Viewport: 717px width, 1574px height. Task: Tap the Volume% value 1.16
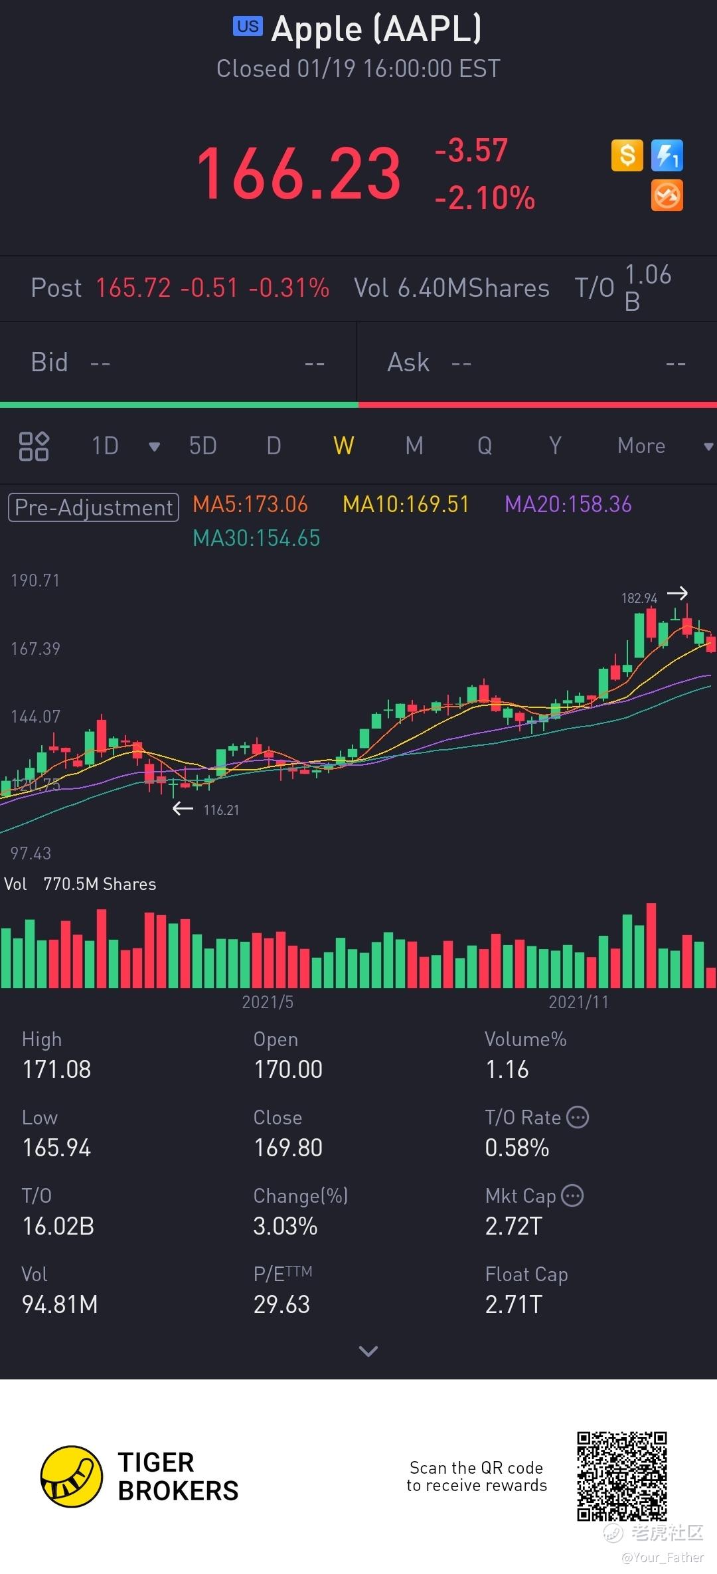pyautogui.click(x=507, y=1069)
